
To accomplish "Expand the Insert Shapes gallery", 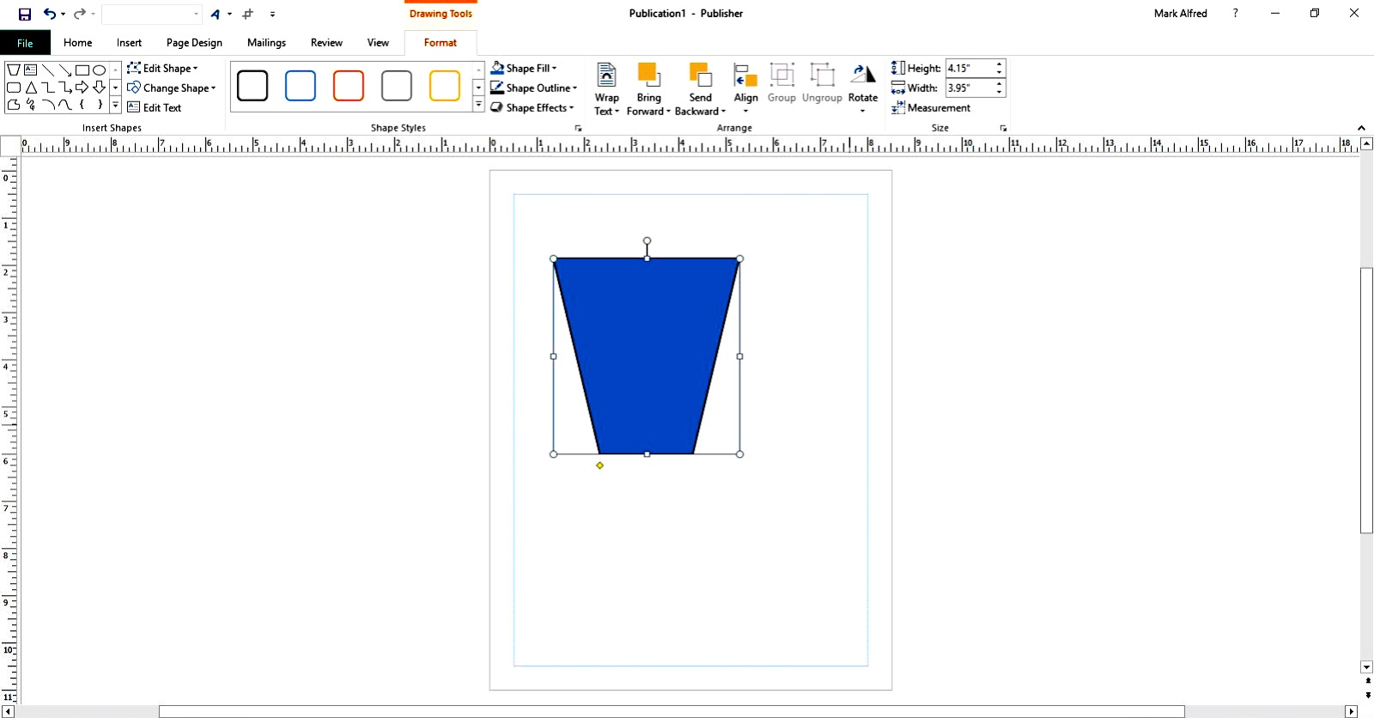I will [115, 106].
